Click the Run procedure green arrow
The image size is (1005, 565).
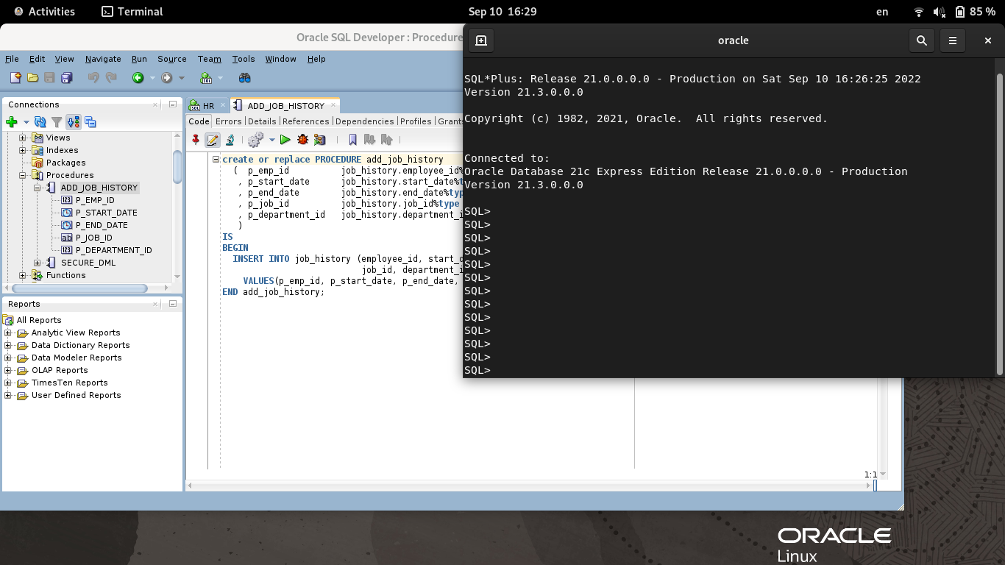pos(285,140)
